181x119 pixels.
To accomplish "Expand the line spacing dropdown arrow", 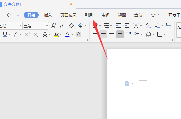I will pos(141,34).
